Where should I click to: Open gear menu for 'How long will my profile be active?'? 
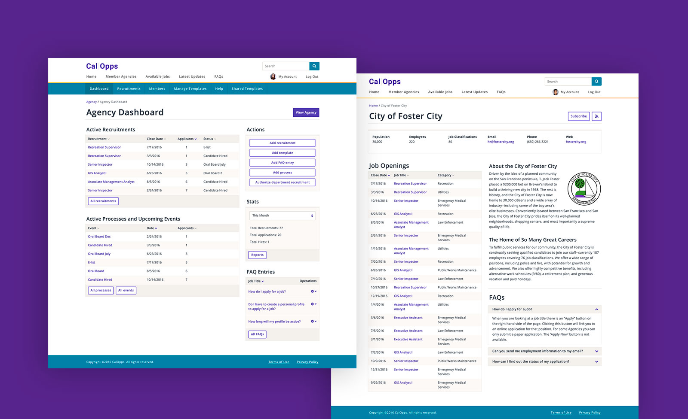pyautogui.click(x=314, y=321)
